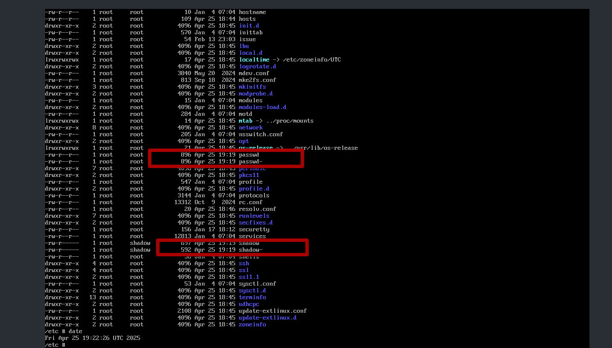The image size is (612, 348).
Task: Click the empty /etc # prompt line
Action: (55, 345)
